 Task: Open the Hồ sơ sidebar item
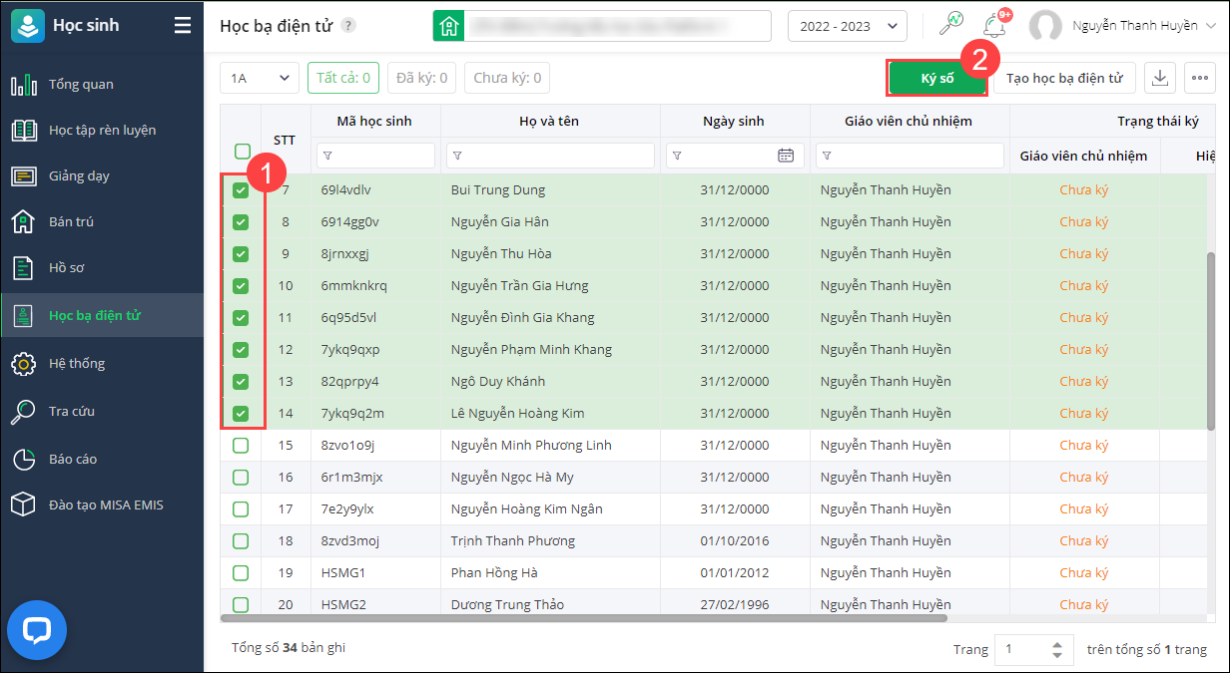(x=102, y=268)
